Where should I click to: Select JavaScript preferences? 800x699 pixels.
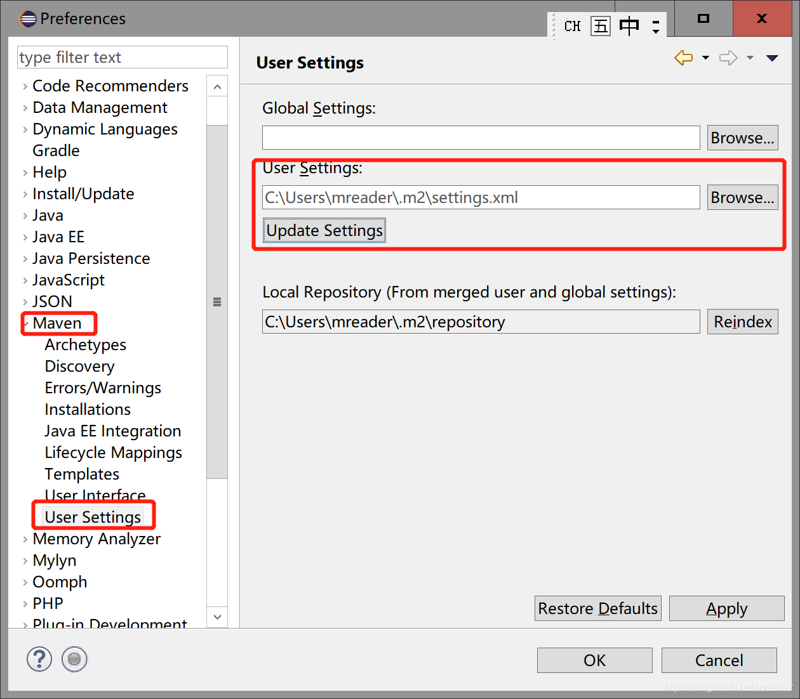pyautogui.click(x=69, y=280)
